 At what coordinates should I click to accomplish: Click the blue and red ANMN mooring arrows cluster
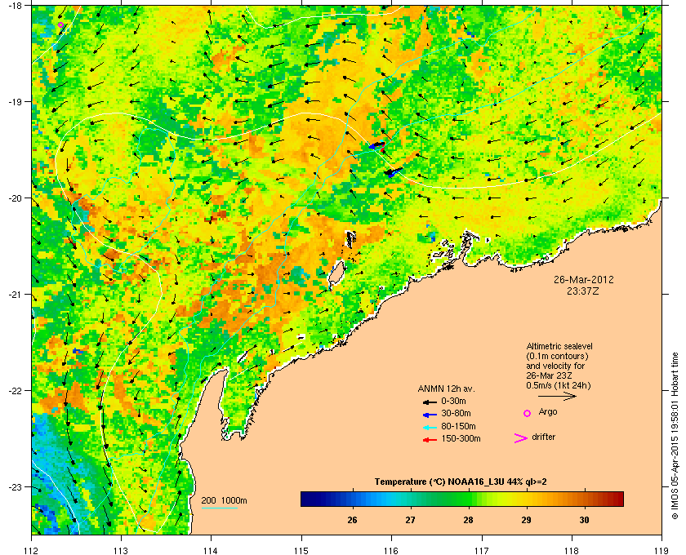(x=377, y=146)
